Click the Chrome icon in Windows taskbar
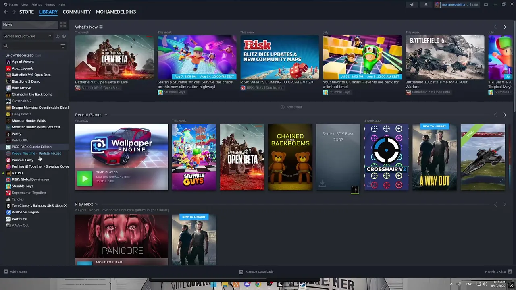This screenshot has height=290, width=516. tap(258, 284)
